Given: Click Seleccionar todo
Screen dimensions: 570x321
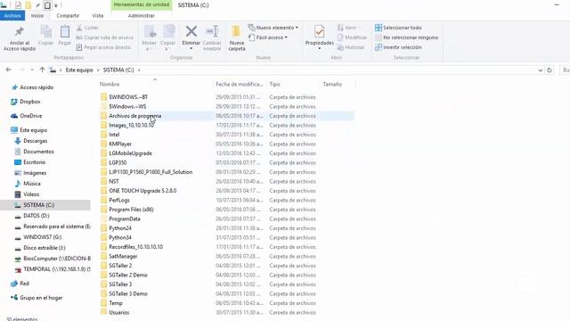Looking at the screenshot, I should [x=398, y=28].
